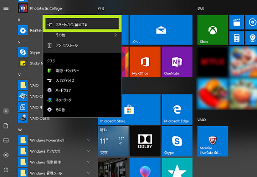Expand Windows PowerShell folder
The image size is (257, 177).
[x=88, y=140]
